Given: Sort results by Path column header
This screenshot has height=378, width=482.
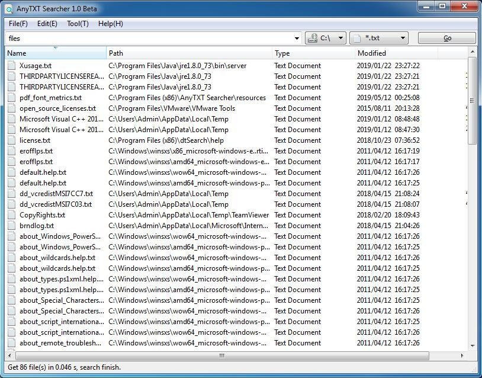Looking at the screenshot, I should pyautogui.click(x=189, y=53).
